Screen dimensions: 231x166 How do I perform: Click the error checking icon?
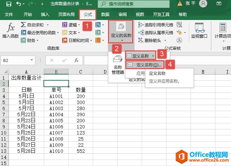click(179, 32)
